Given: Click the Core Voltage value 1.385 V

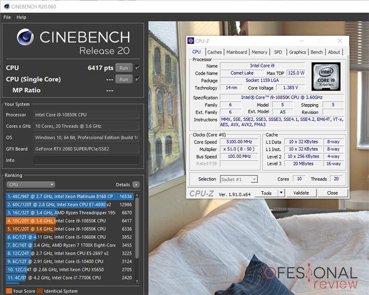Looking at the screenshot, I should tap(291, 87).
